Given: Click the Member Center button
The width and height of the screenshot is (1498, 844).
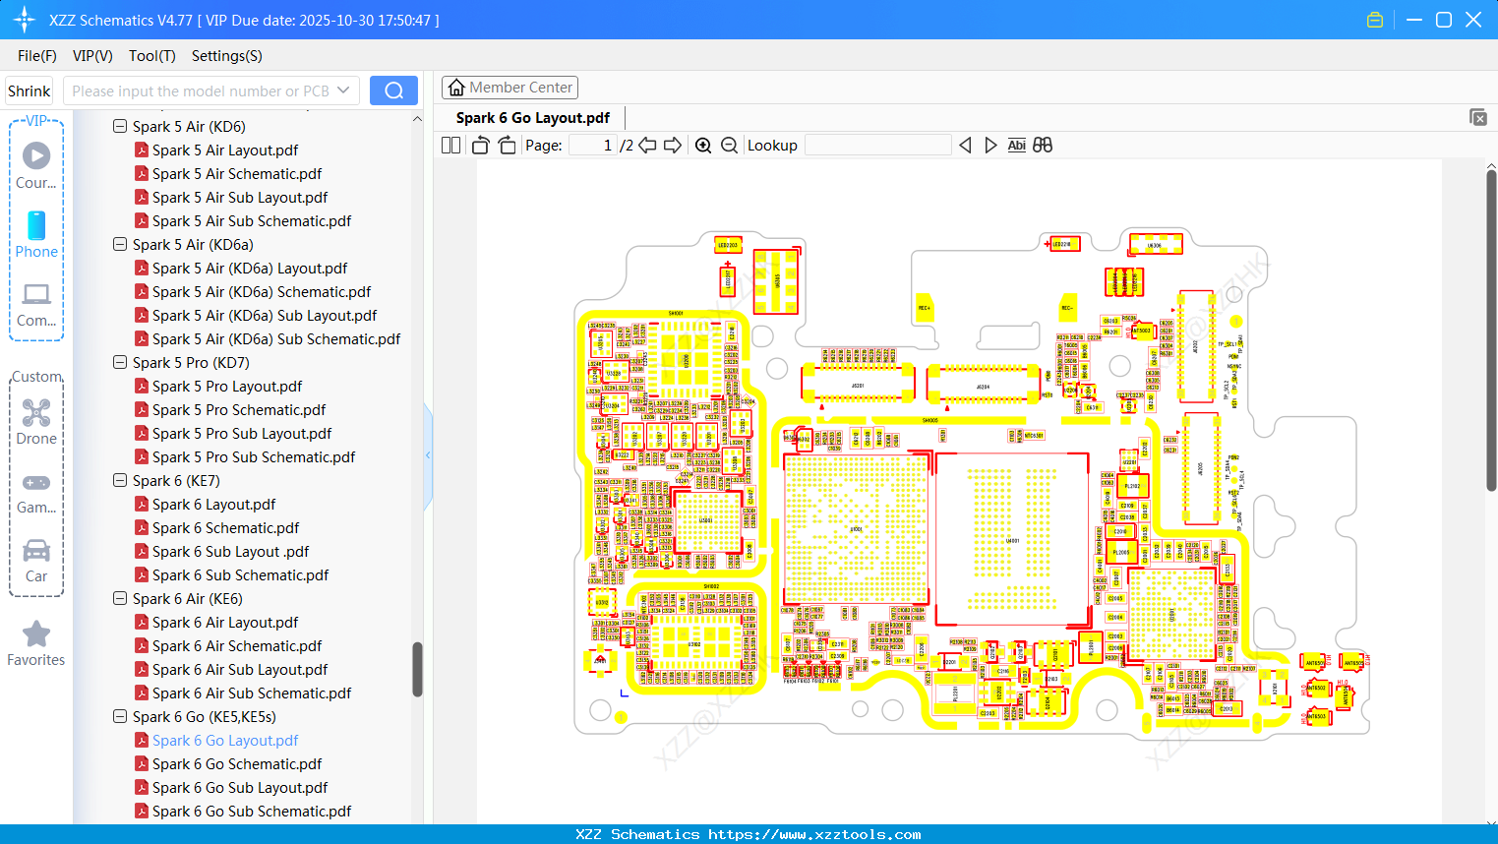Looking at the screenshot, I should (509, 87).
